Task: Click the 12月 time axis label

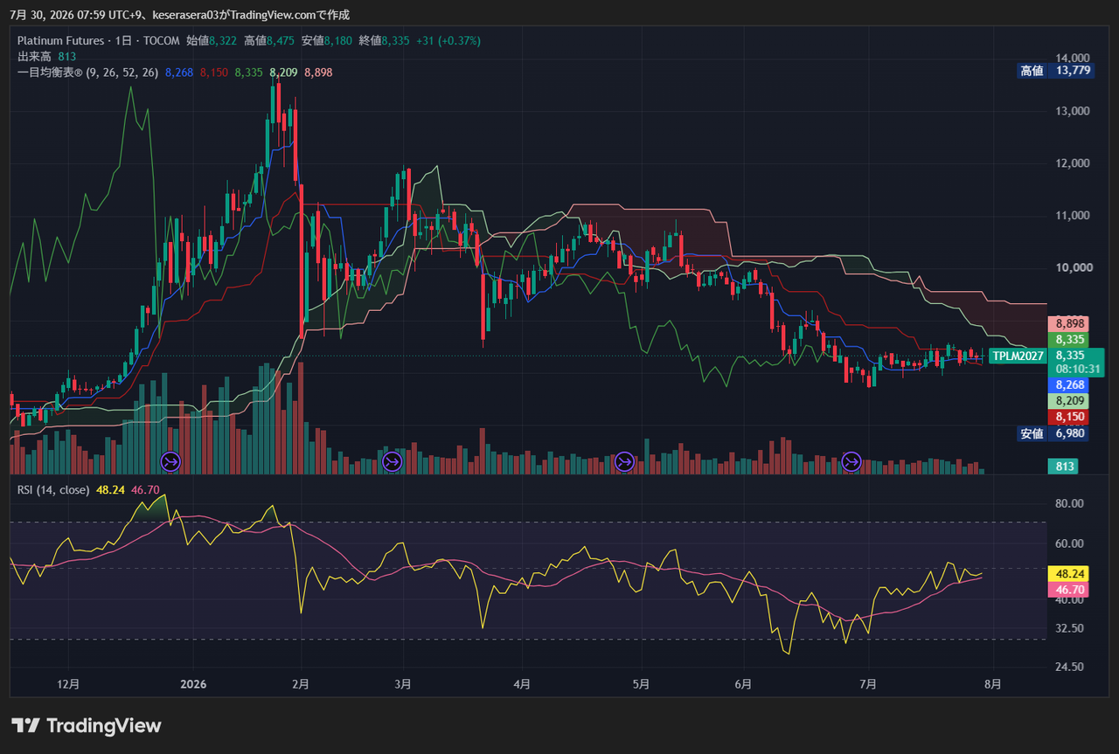Action: tap(68, 684)
